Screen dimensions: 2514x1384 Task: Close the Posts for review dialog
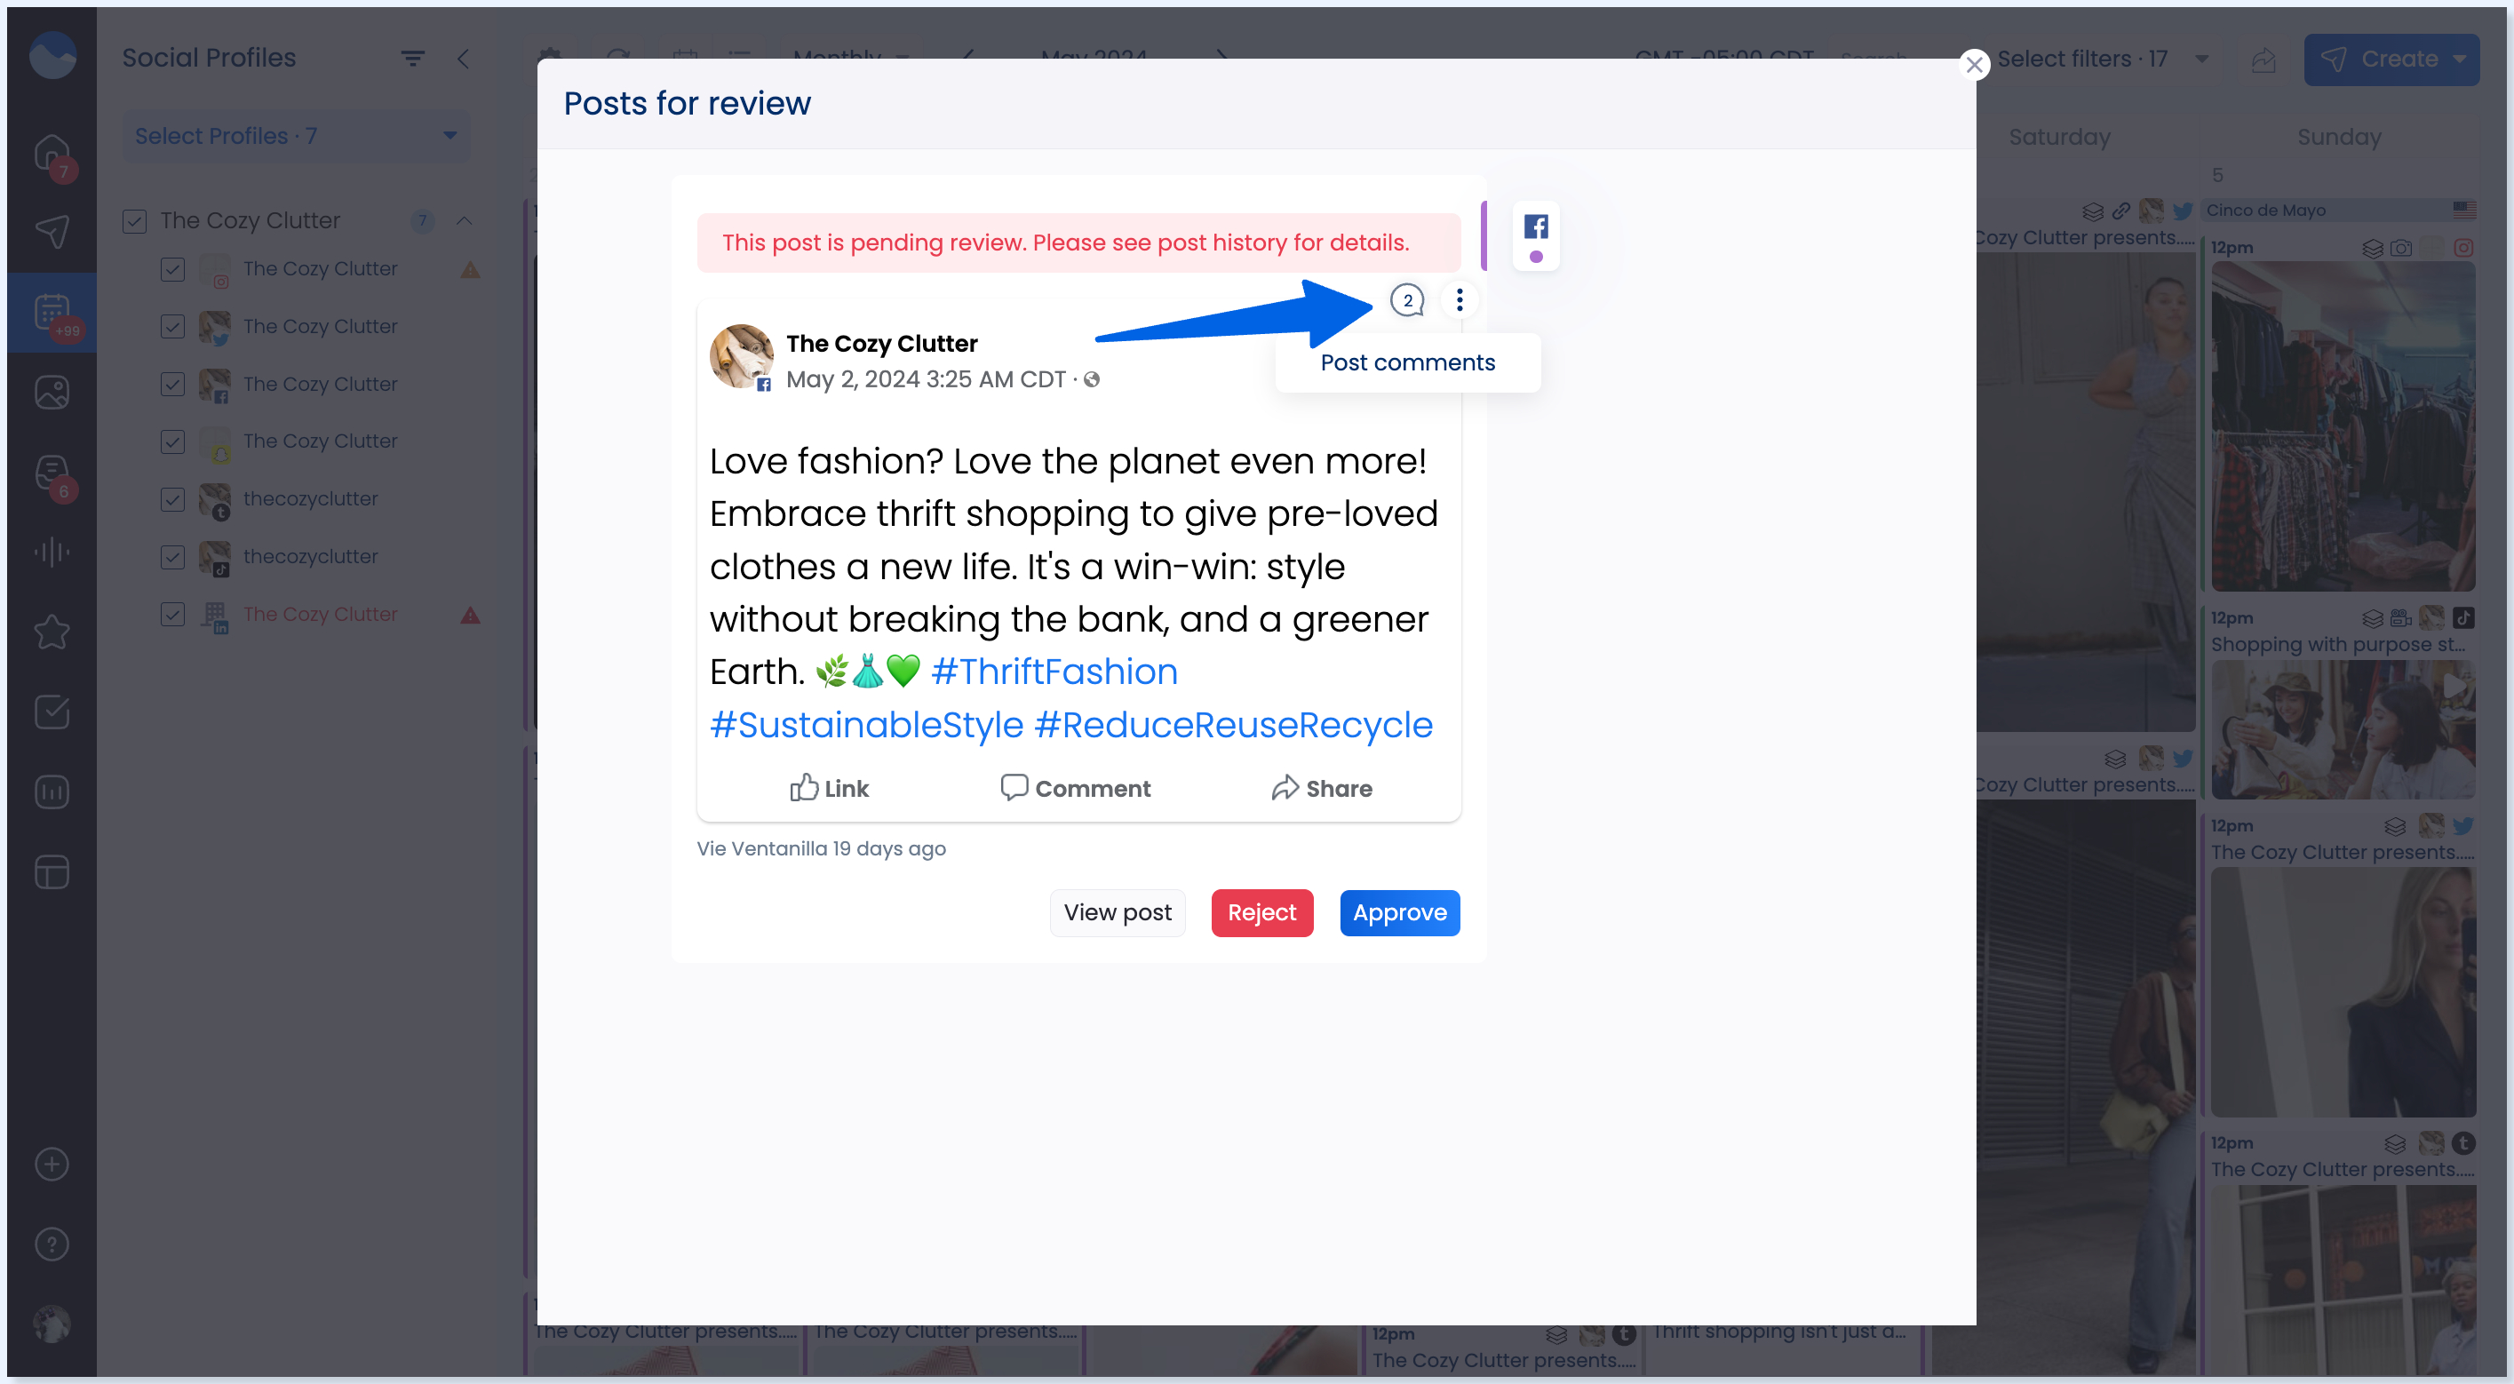coord(1974,65)
